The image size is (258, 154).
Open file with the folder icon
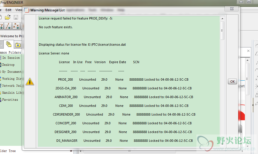[8, 17]
